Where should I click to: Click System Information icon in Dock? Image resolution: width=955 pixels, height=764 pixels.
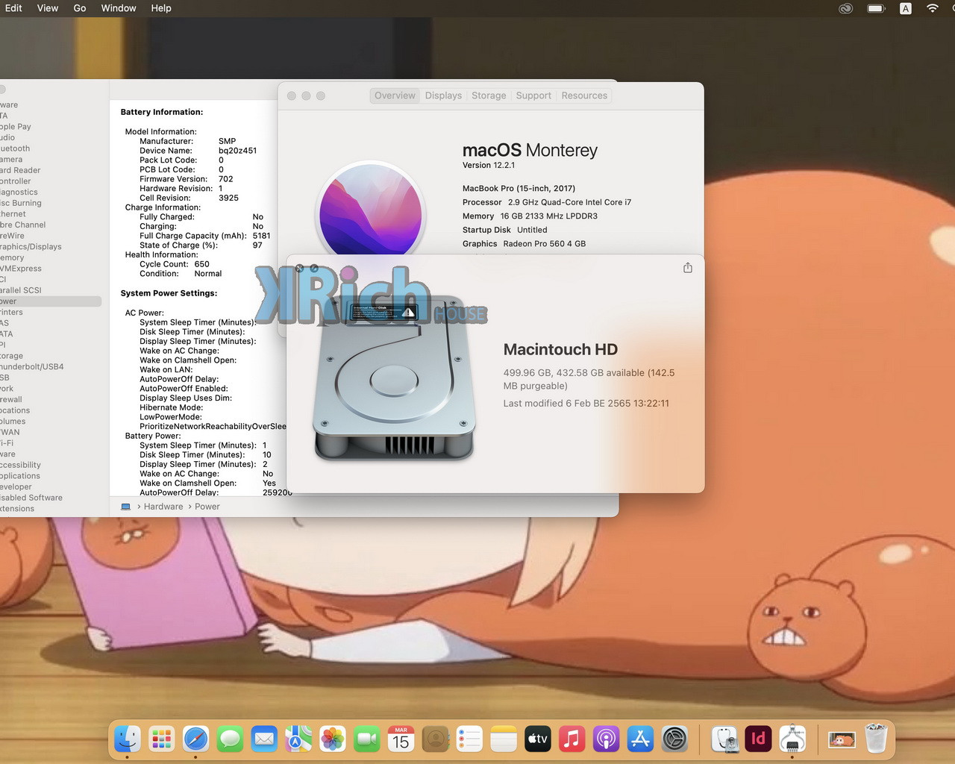(792, 739)
